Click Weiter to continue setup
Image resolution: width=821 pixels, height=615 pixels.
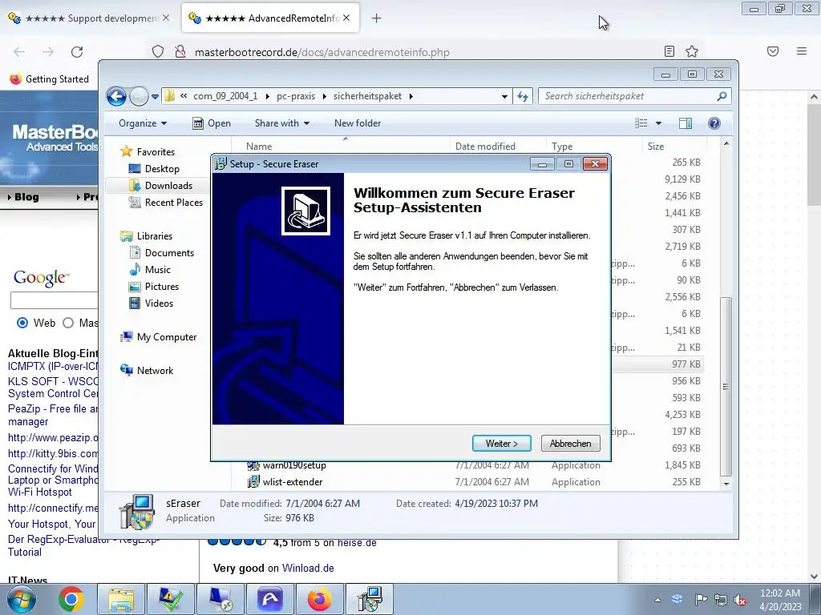click(x=502, y=444)
